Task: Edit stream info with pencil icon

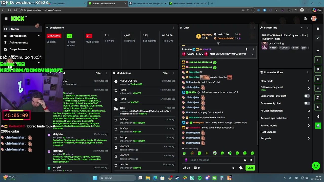Action: coord(301,28)
